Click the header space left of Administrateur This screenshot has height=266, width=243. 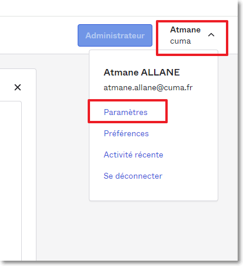[39, 35]
